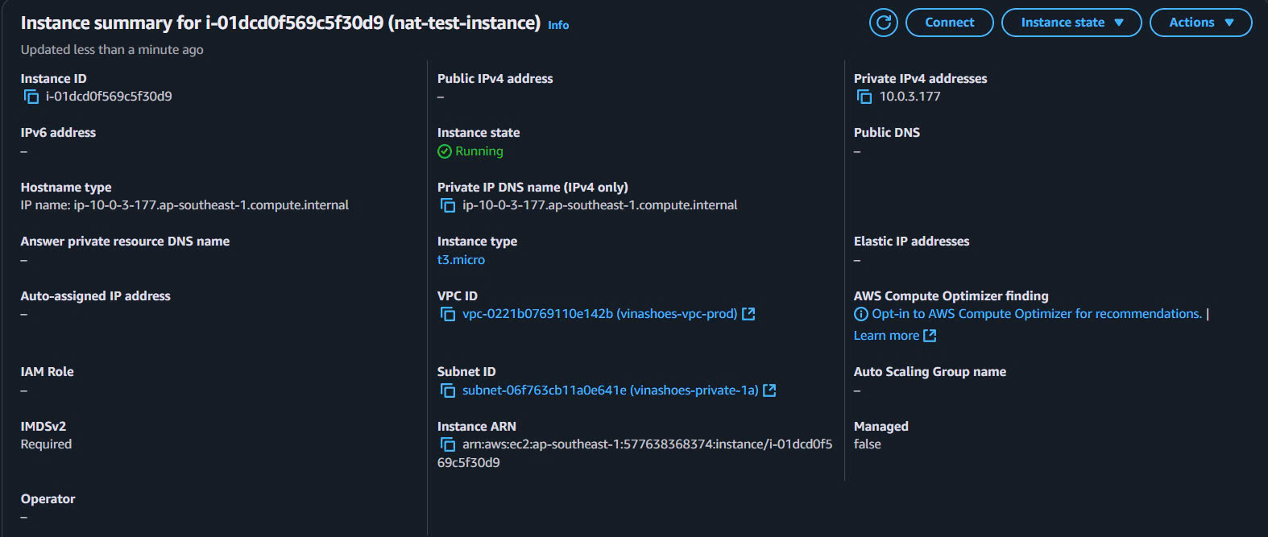Click the Info link next to the heading
Image resolution: width=1268 pixels, height=537 pixels.
[558, 24]
